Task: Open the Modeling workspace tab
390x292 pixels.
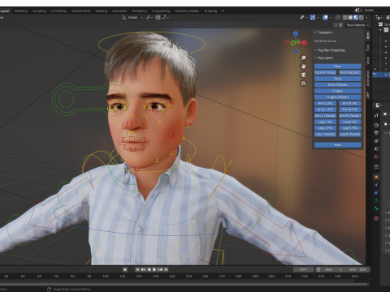Action: coord(21,11)
